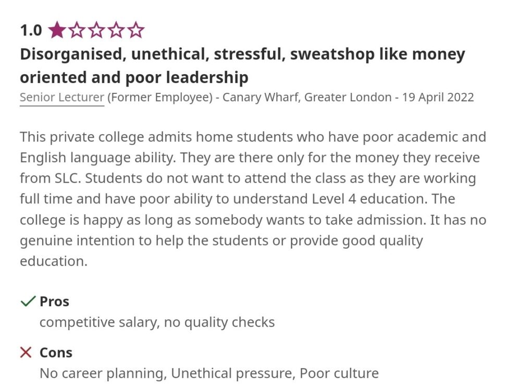The height and width of the screenshot is (386, 506).
Task: Open the Senior Lecturer job title link
Action: 62,97
